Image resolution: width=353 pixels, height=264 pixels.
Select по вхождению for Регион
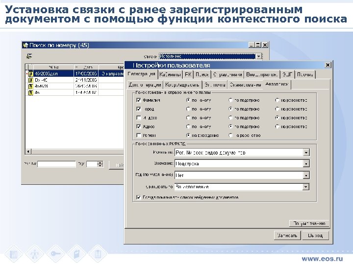coord(188,135)
